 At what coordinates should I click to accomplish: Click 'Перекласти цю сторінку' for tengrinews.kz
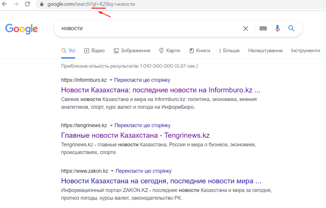tap(142, 125)
